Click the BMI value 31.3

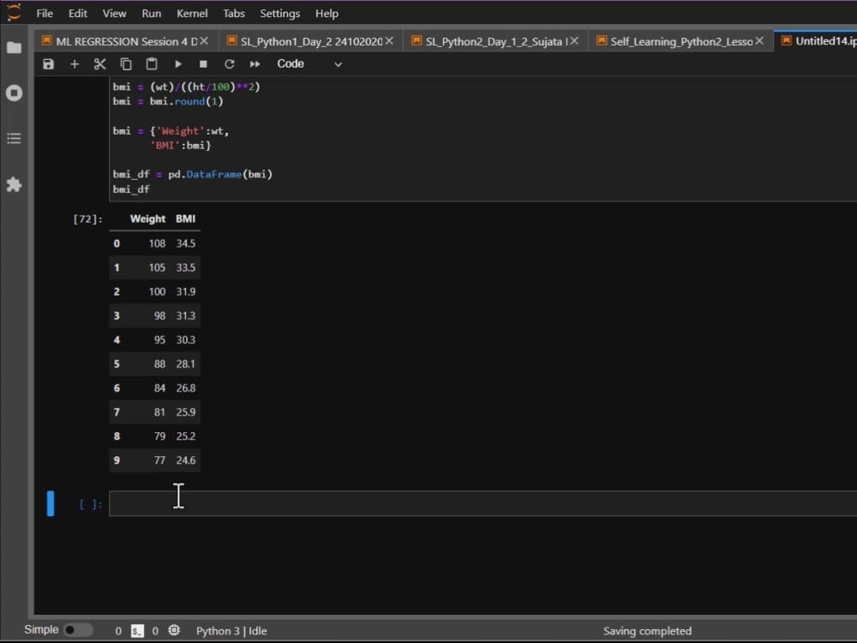click(185, 315)
